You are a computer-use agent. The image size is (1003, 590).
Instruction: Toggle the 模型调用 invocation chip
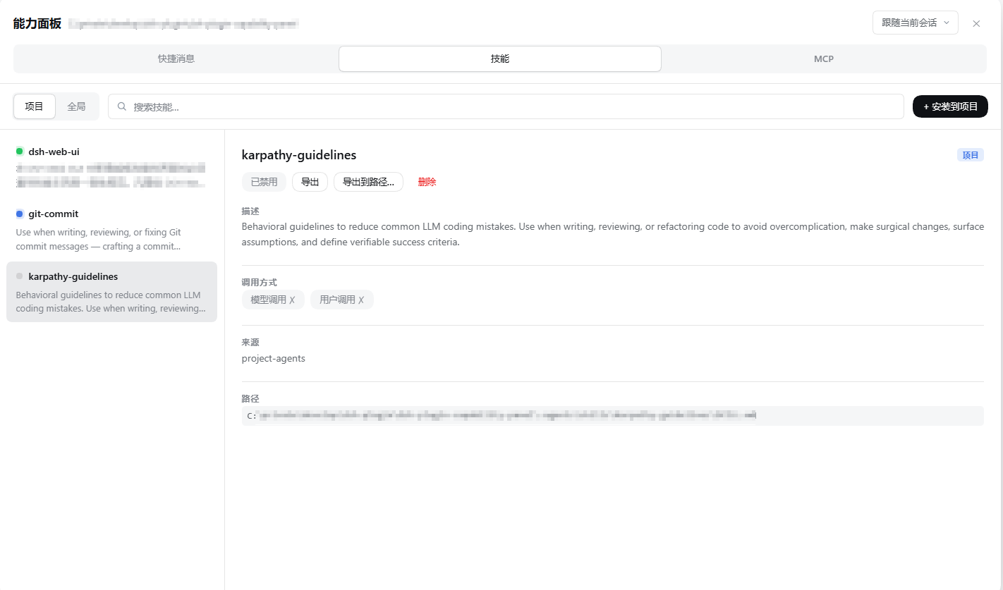coord(273,300)
